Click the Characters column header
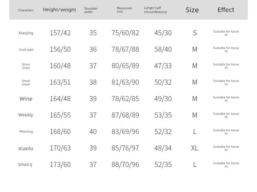The width and height of the screenshot is (257, 192). click(x=26, y=10)
